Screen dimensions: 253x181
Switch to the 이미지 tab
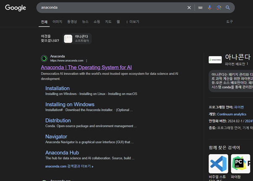pos(57,22)
